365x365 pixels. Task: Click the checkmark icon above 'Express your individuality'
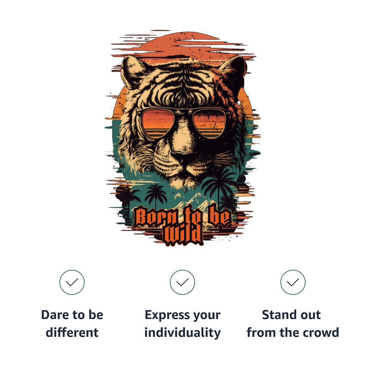(x=182, y=282)
